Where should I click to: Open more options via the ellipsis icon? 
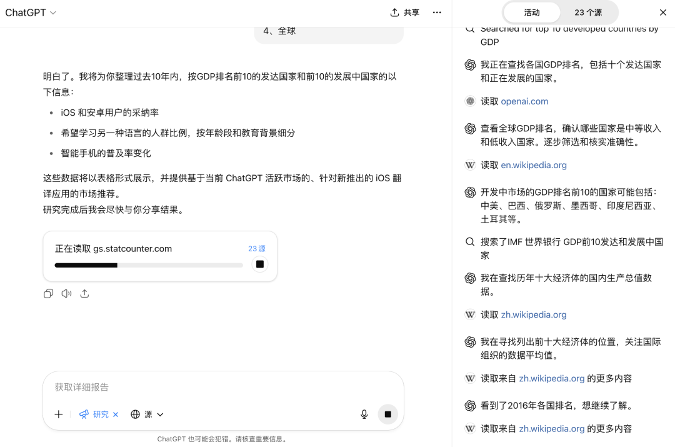(437, 13)
